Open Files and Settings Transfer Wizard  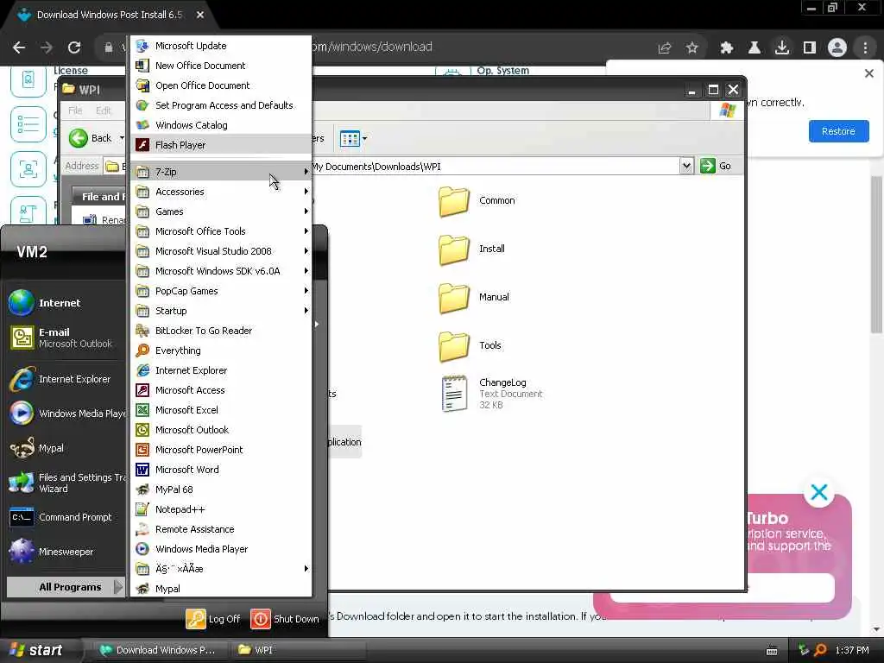66,483
